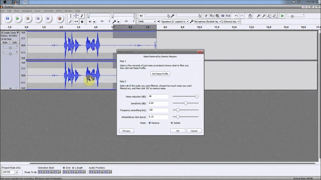This screenshot has height=180, width=321.
Task: Click the Copy icon in edit toolbar
Action: [212, 16]
